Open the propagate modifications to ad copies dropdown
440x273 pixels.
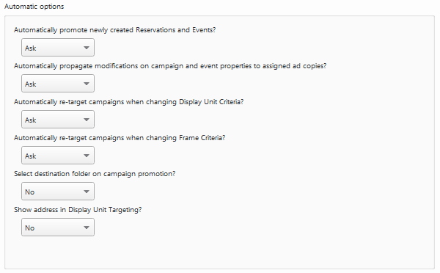(x=58, y=84)
